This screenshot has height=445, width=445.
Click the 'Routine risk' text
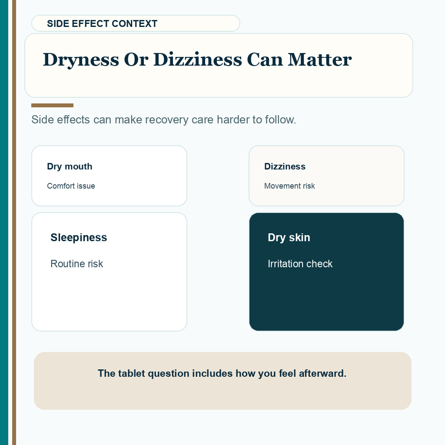pyautogui.click(x=76, y=264)
